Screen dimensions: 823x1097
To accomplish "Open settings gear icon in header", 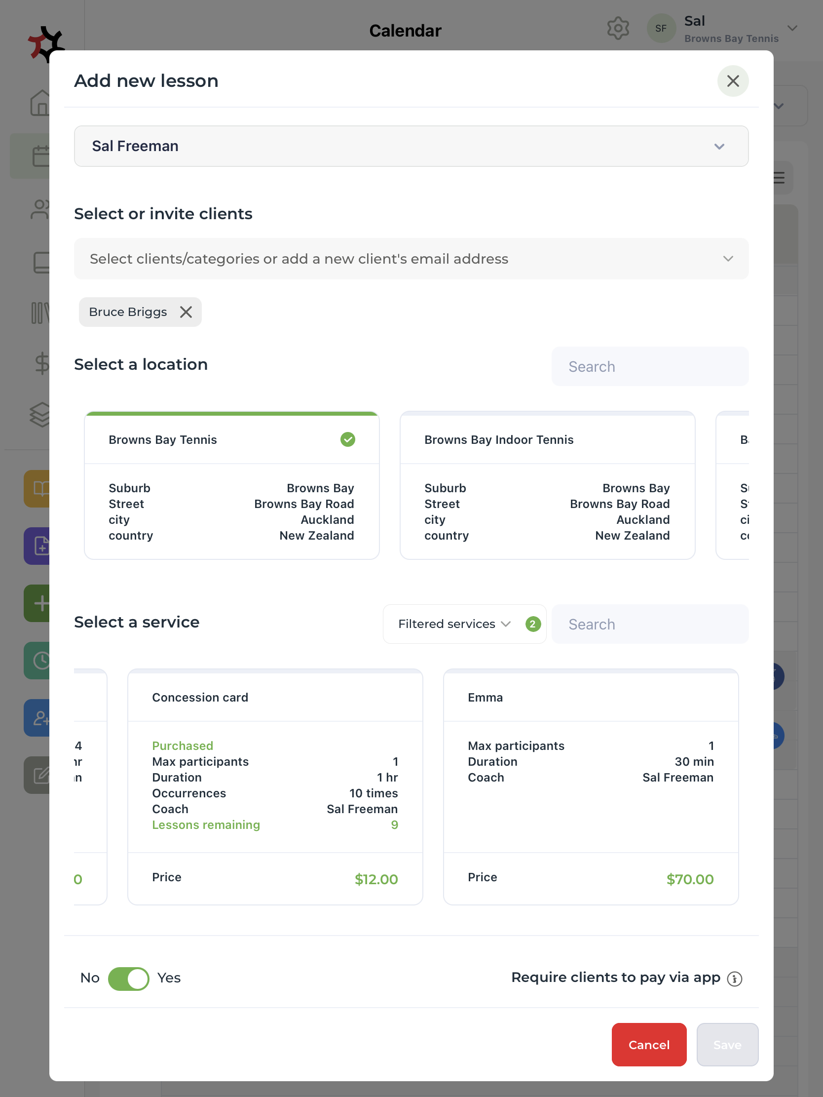I will pos(618,28).
